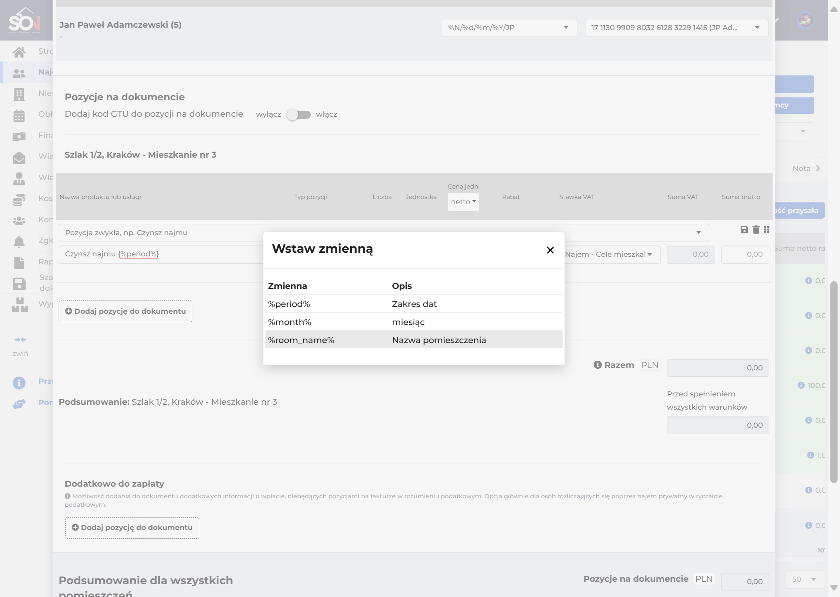Click the Razem total amount field
This screenshot has height=597, width=840.
click(718, 368)
